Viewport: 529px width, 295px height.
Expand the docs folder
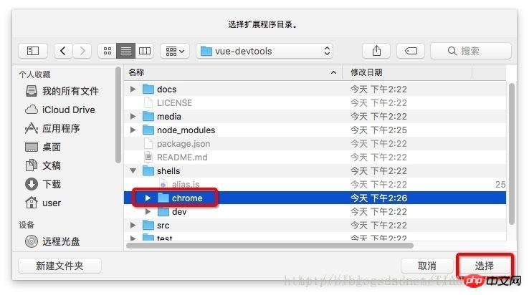click(x=133, y=90)
